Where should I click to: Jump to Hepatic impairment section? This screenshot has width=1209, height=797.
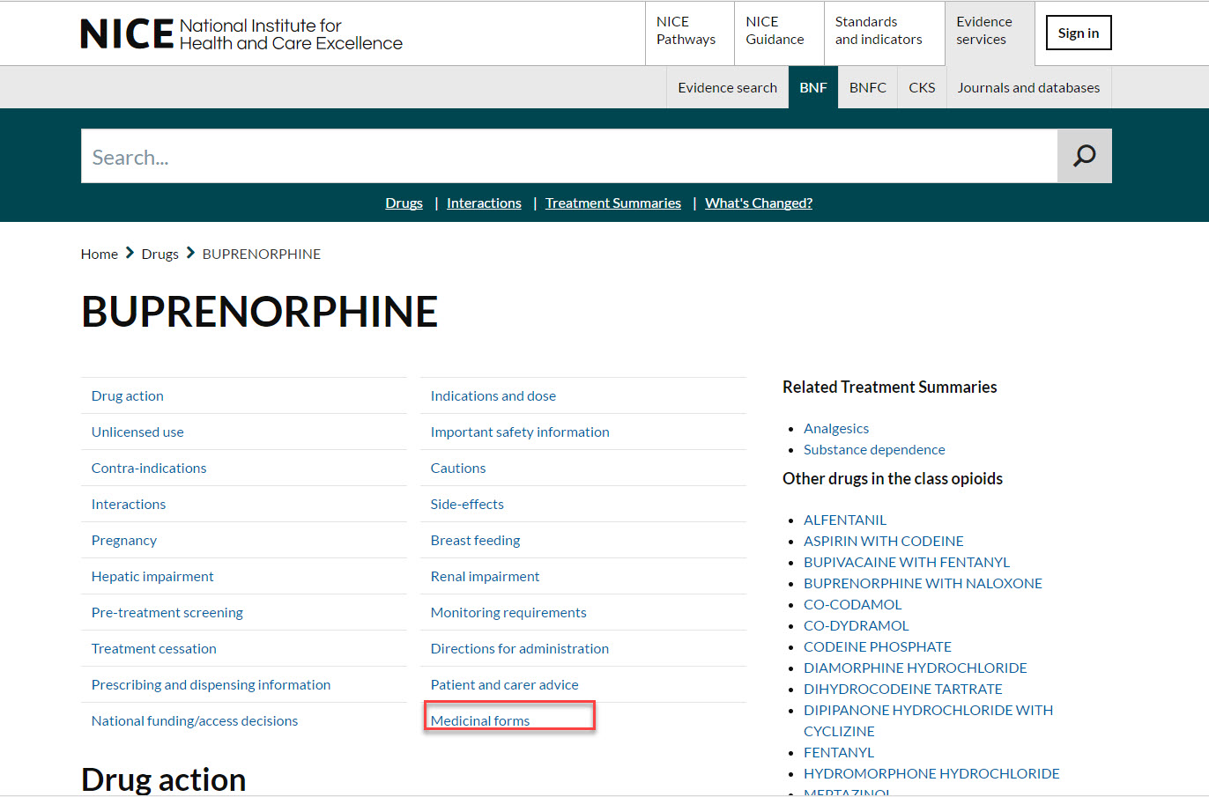pos(152,577)
